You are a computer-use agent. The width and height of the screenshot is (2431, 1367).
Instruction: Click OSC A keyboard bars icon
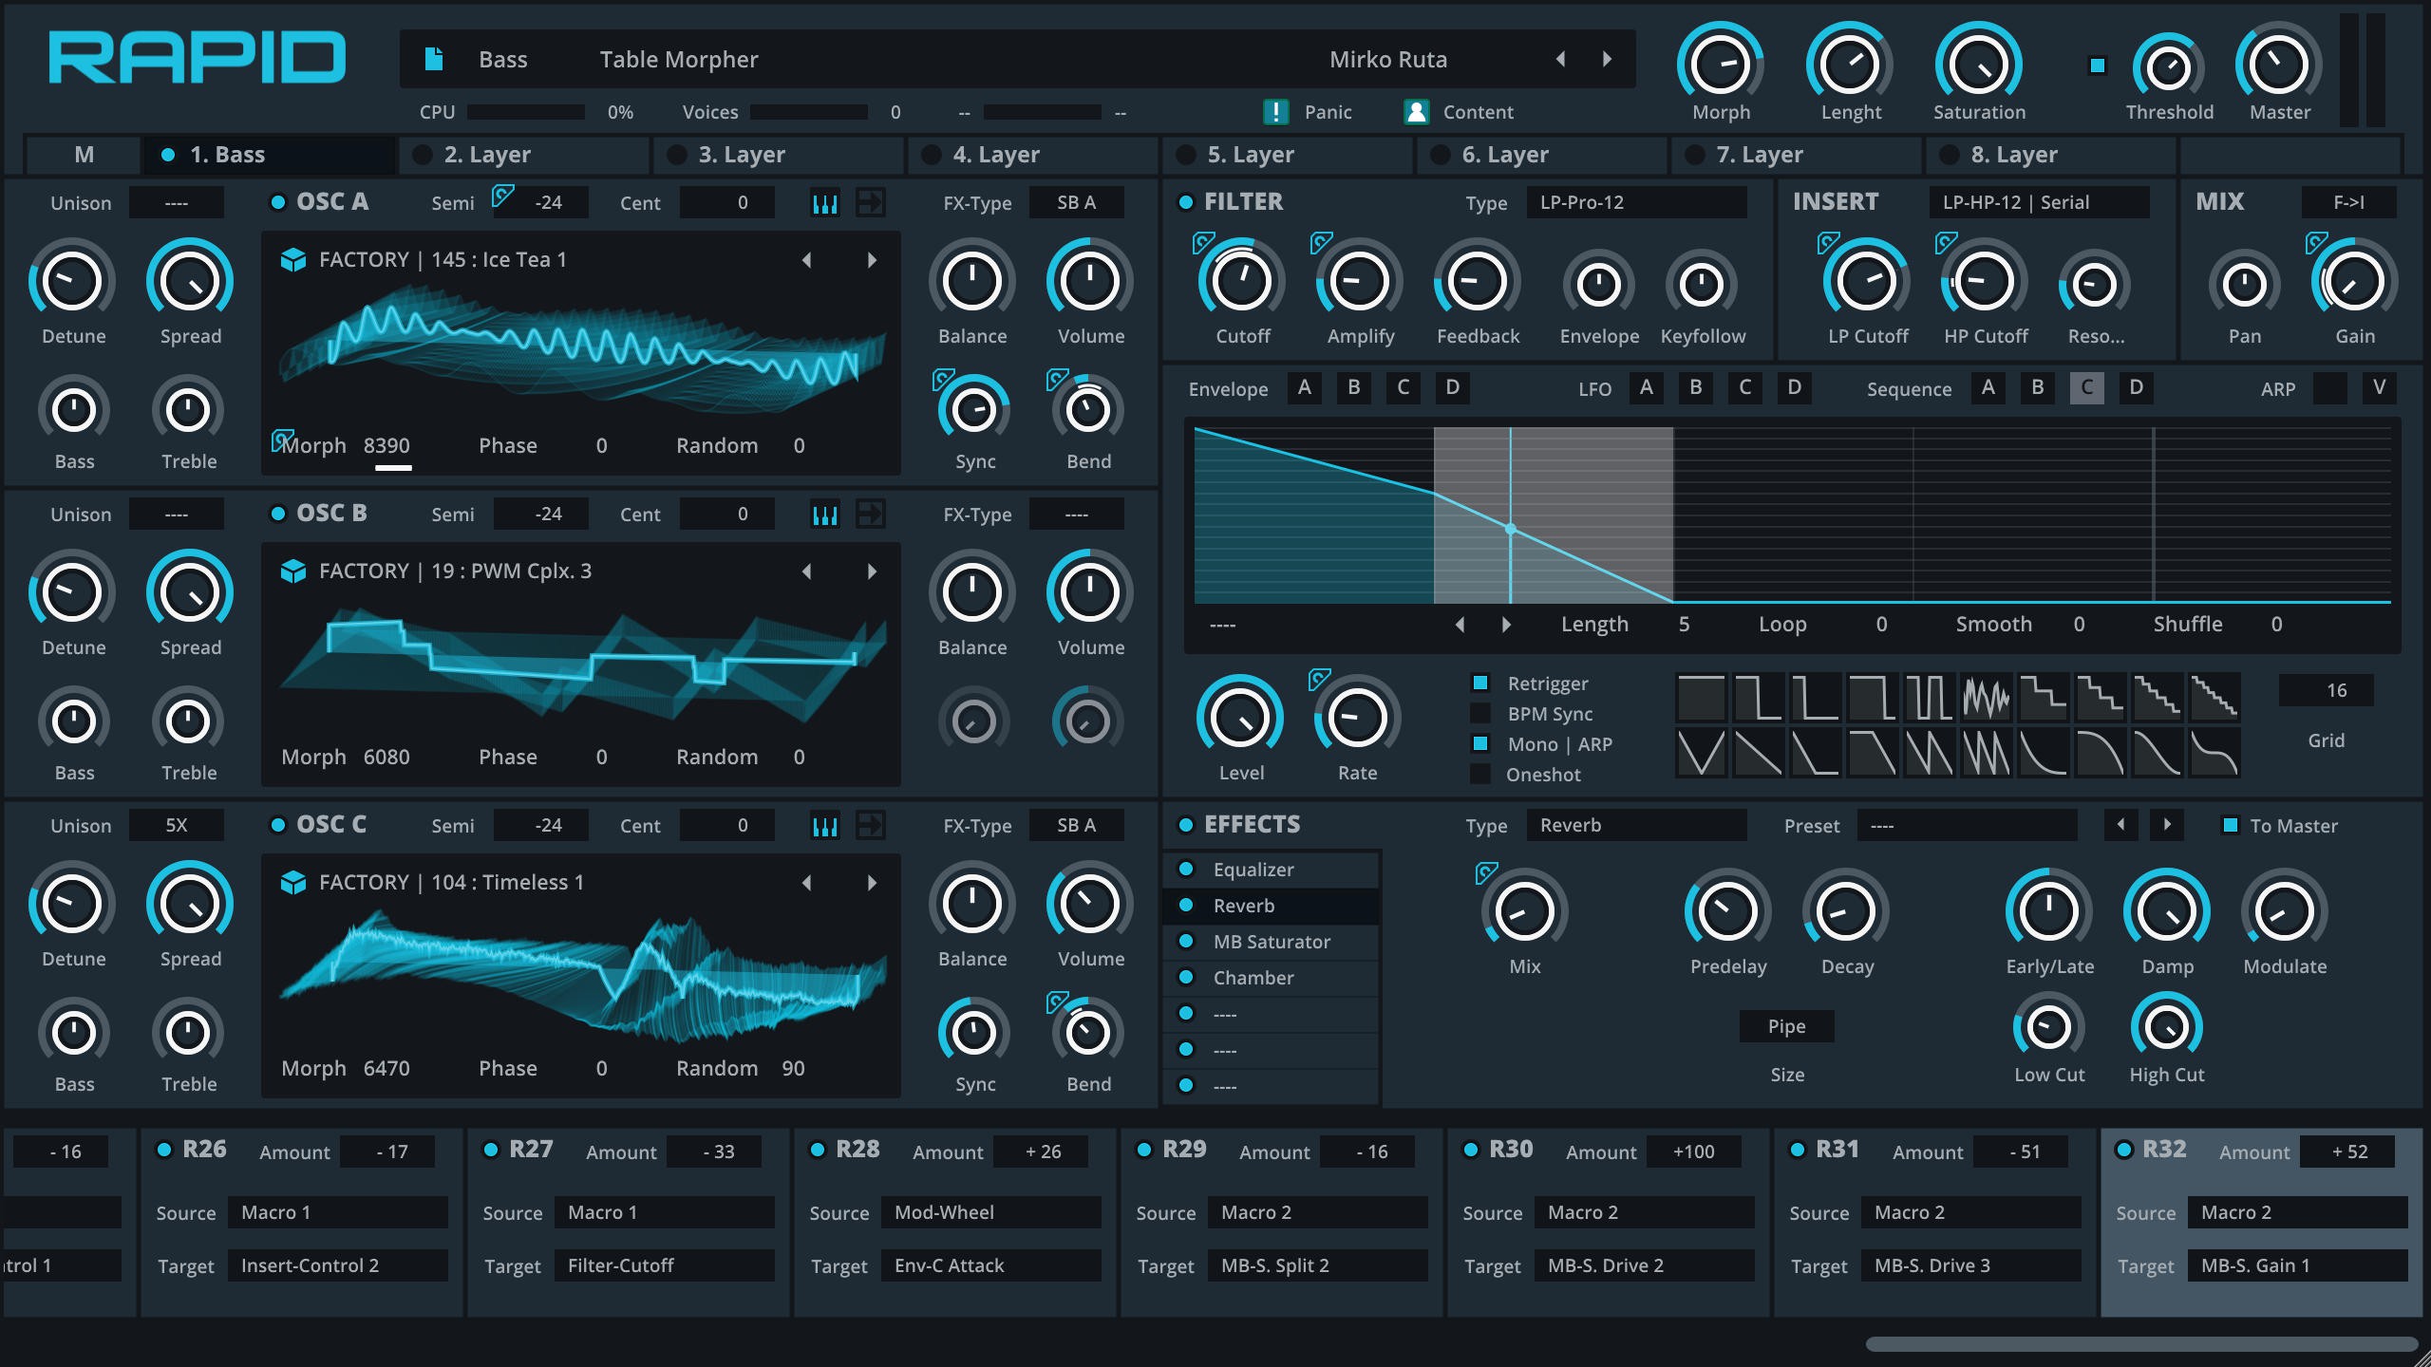(x=825, y=203)
